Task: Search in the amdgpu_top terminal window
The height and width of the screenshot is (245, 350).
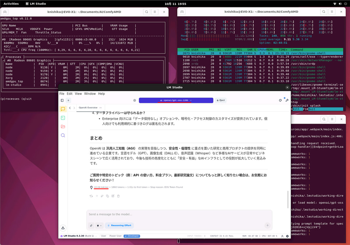Action: coord(147,12)
